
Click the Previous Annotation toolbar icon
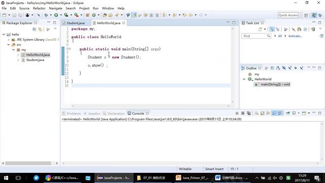click(174, 15)
